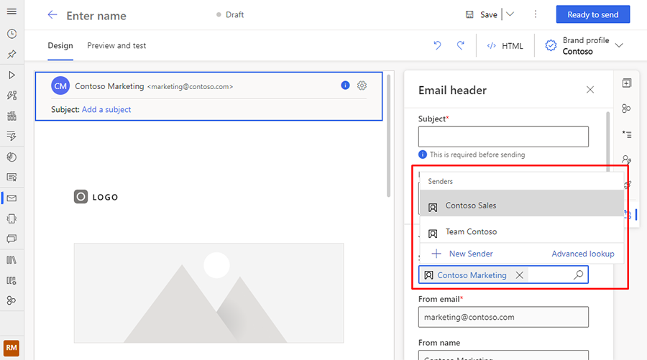647x360 pixels.
Task: Click into the Subject input field
Action: 503,137
